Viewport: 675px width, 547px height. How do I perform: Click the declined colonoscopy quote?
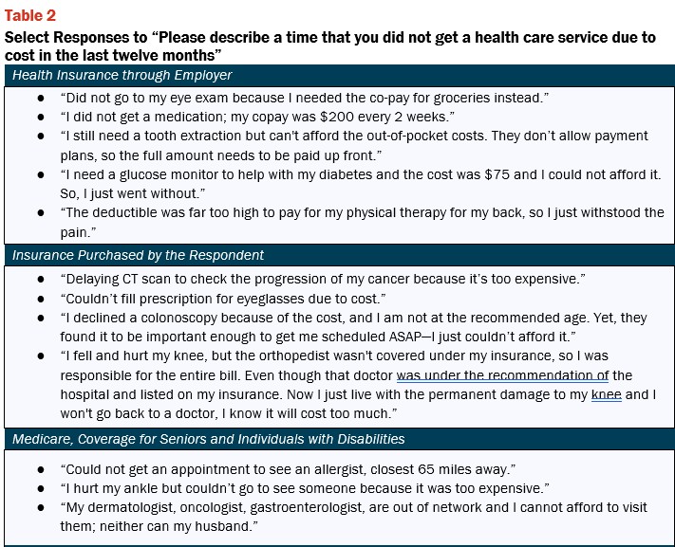point(353,327)
